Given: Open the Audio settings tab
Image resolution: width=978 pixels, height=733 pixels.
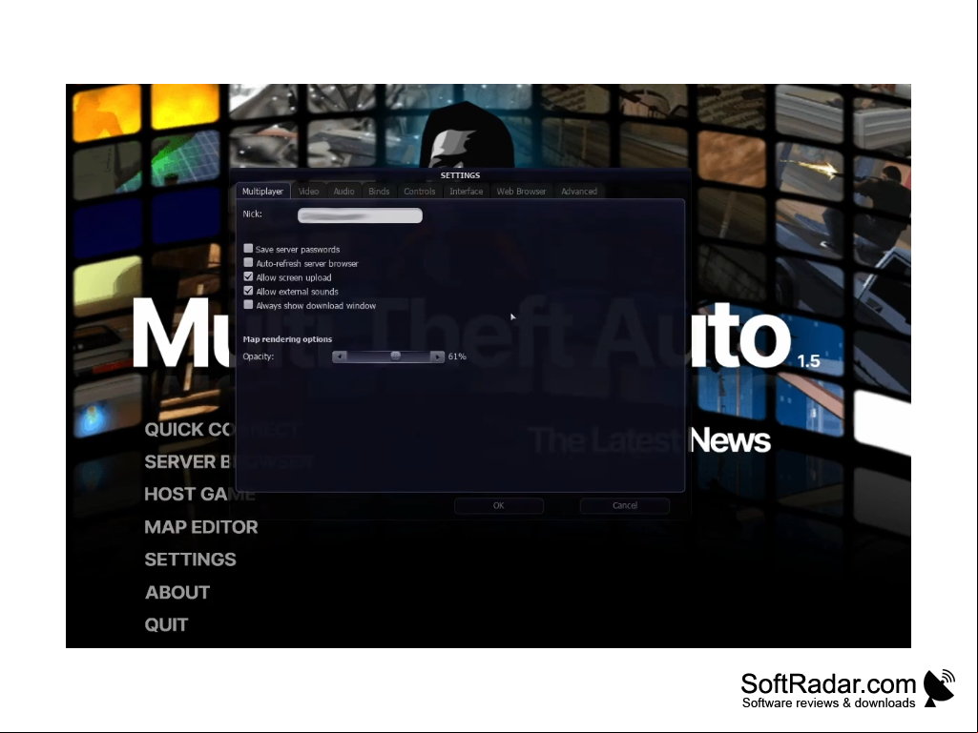Looking at the screenshot, I should 343,192.
